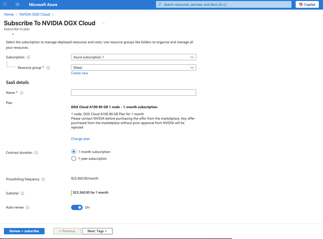Click Create new resource group link
Screen dimensions: 323x239
(x=79, y=73)
